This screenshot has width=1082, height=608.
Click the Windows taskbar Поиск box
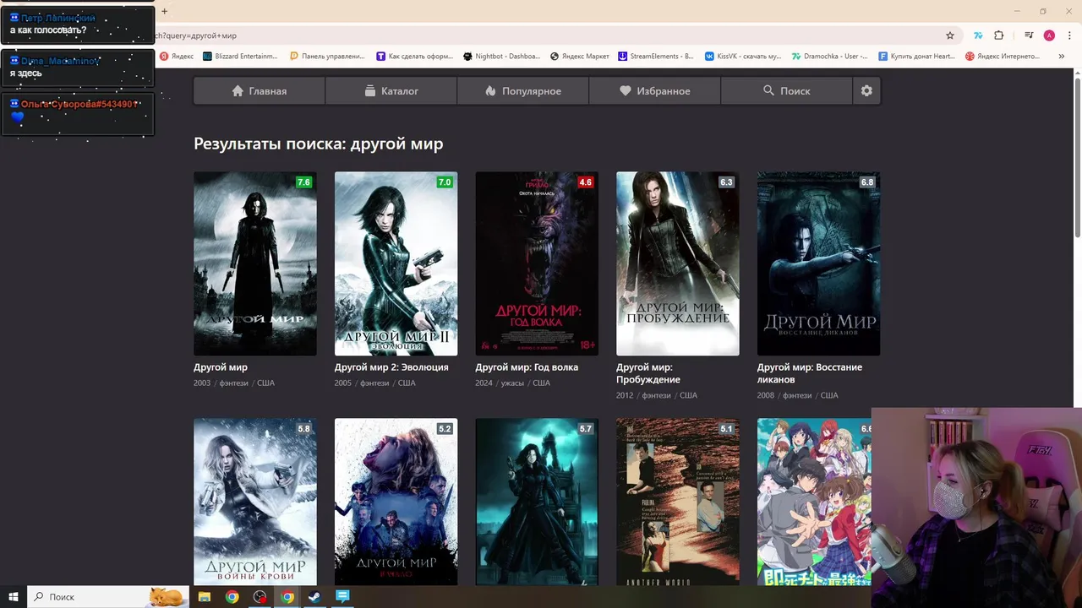coord(108,597)
